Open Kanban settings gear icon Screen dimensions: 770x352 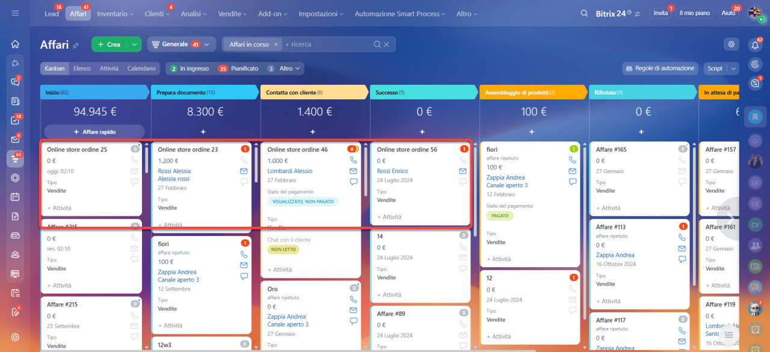pyautogui.click(x=731, y=45)
